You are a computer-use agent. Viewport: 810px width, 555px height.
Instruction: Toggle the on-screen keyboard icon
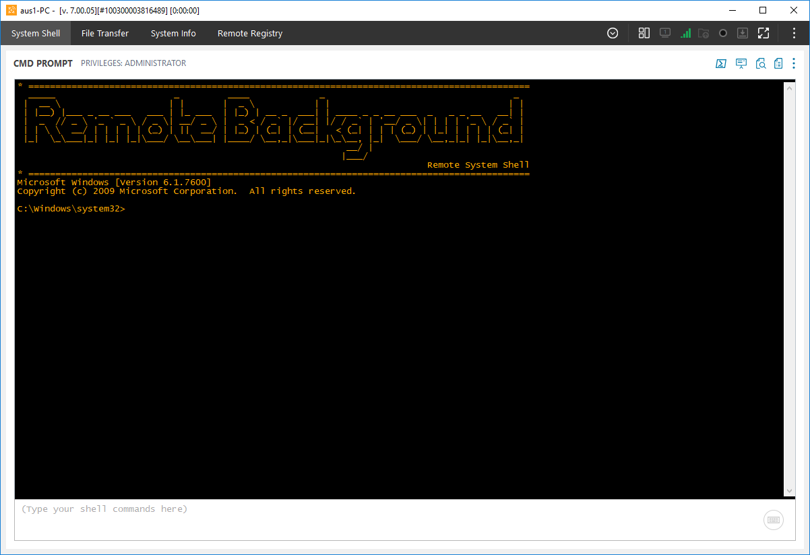[773, 519]
